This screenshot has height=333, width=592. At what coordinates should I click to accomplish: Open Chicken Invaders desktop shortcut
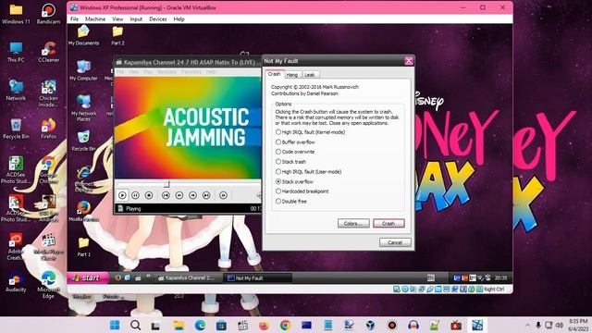(x=48, y=93)
